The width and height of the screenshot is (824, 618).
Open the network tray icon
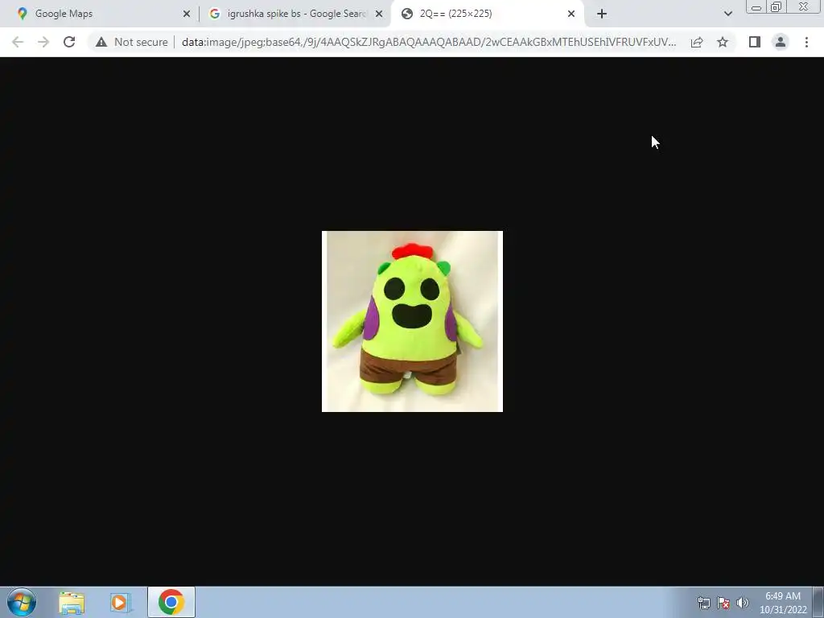point(703,603)
